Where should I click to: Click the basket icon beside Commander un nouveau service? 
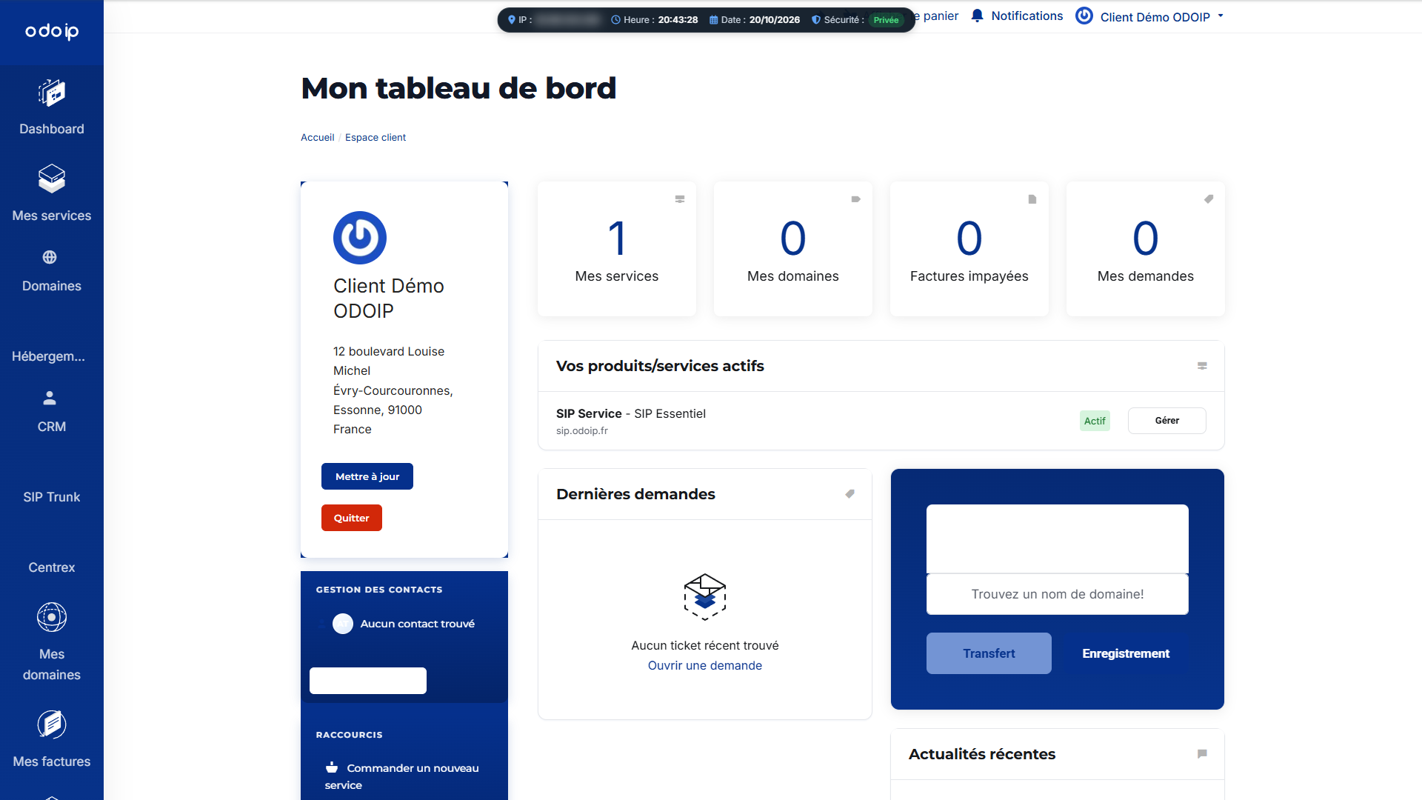pos(332,767)
